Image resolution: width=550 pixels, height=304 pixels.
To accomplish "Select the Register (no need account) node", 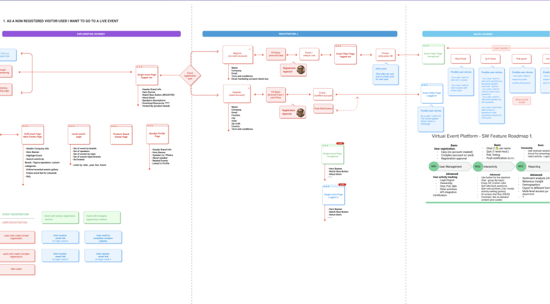I will coord(237,55).
